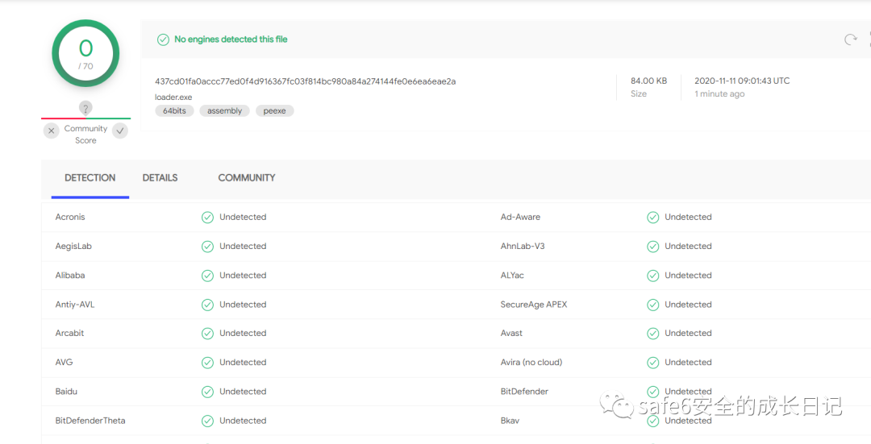Click the Undetected check icon for Avast
Viewport: 871px width, 444px height.
click(653, 334)
